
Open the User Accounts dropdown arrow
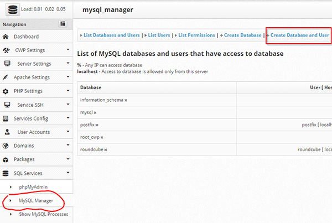coord(68,132)
